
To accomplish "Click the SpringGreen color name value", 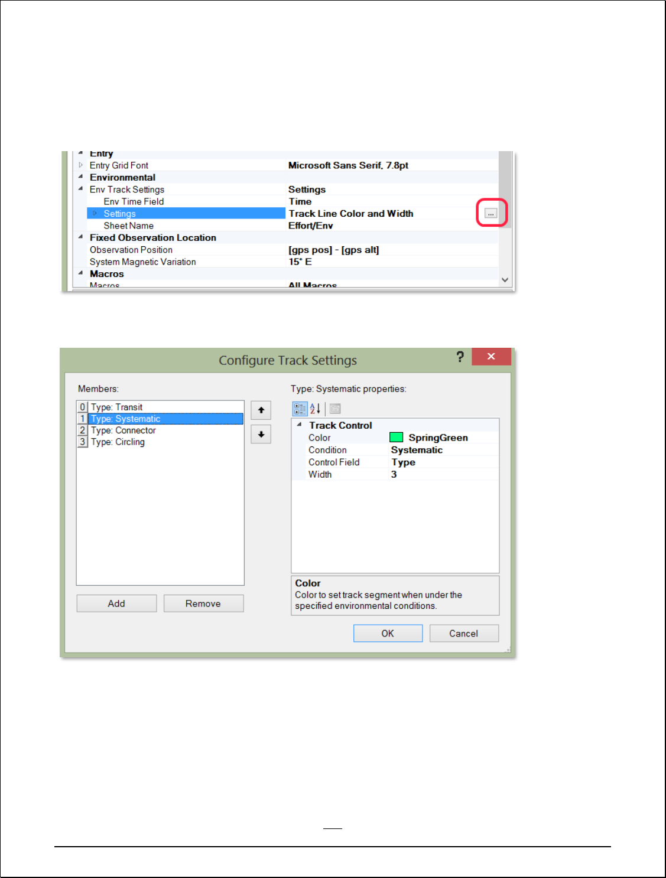I will point(438,438).
